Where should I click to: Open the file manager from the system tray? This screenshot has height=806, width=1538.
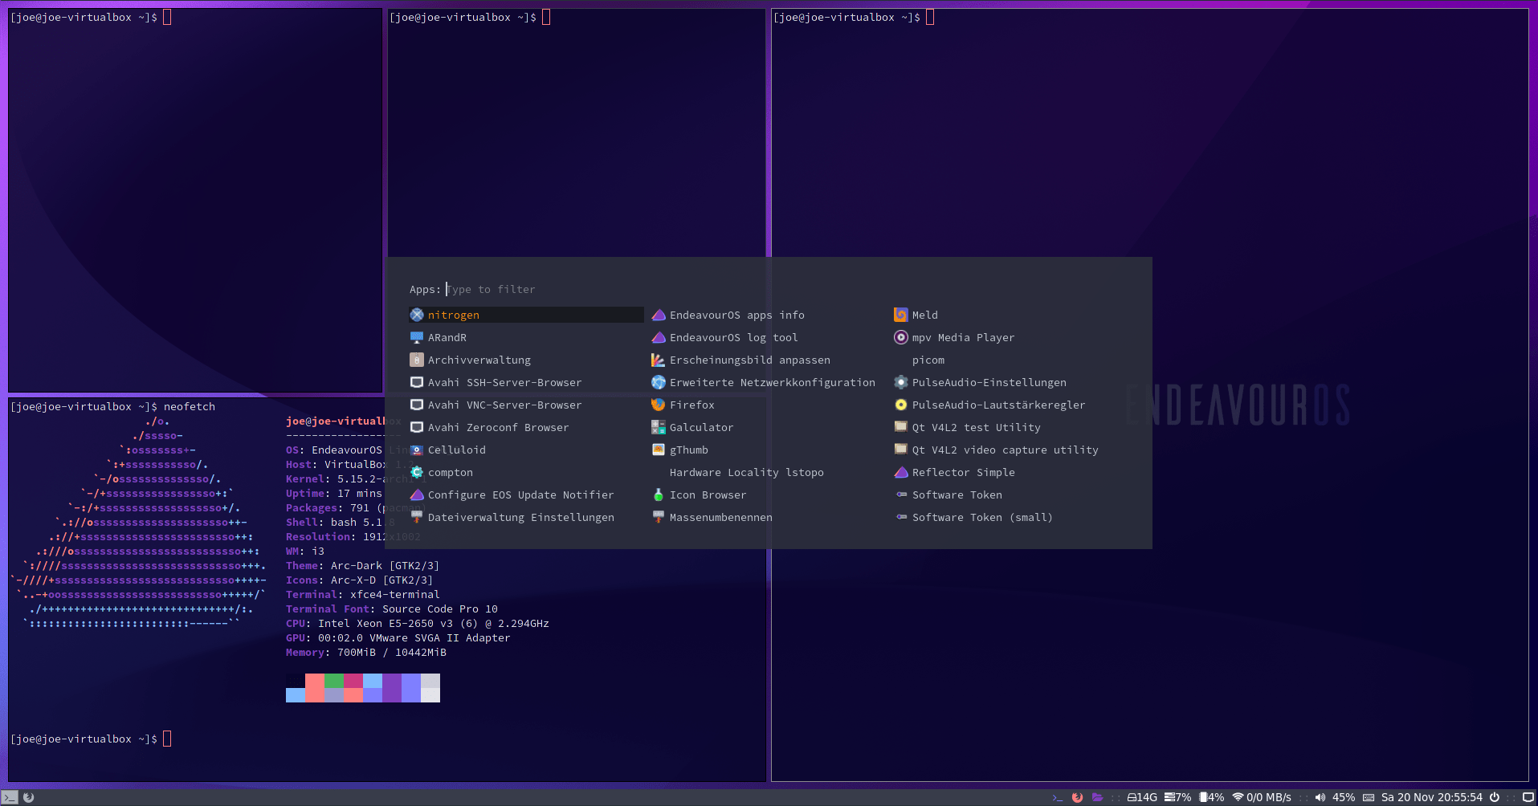pyautogui.click(x=1098, y=797)
